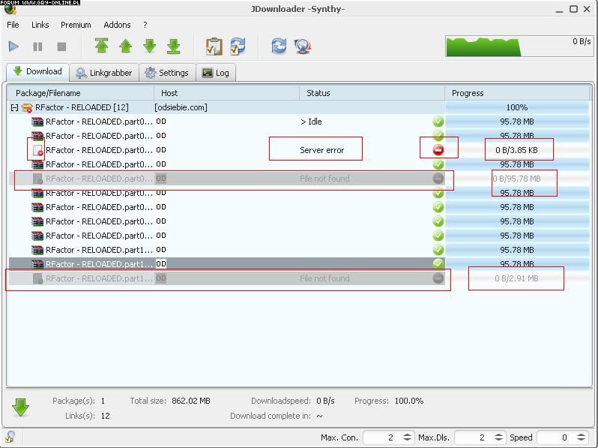Click the Speed limit input field

[x=553, y=437]
